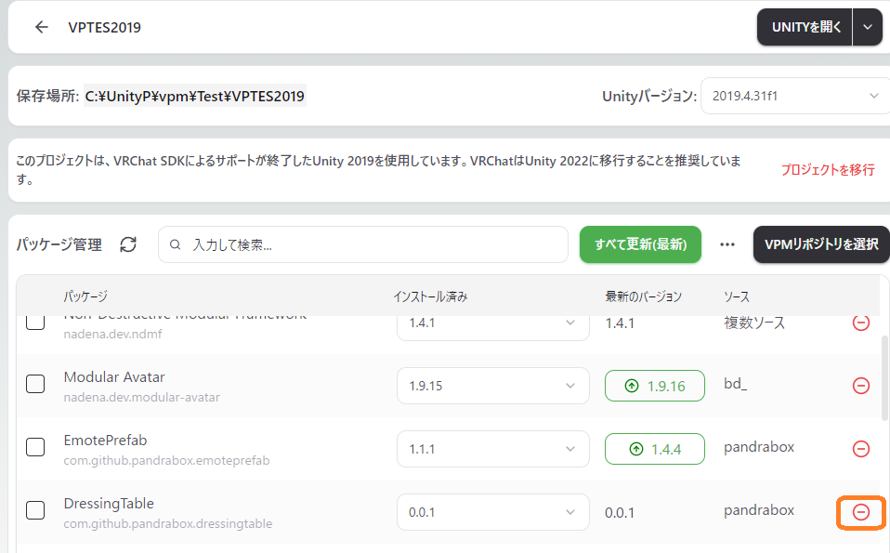Image resolution: width=890 pixels, height=553 pixels.
Task: Select the path C:¥UnityP¥vpm¥Test¥VPTES2019
Action: click(x=195, y=97)
